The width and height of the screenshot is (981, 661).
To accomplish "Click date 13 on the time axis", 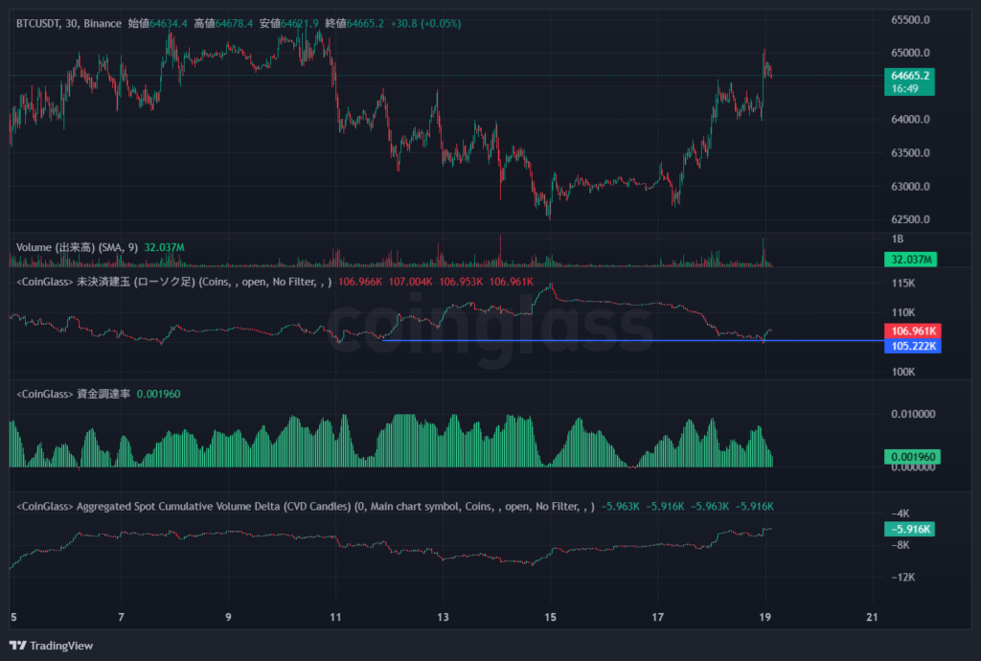I will pos(443,617).
